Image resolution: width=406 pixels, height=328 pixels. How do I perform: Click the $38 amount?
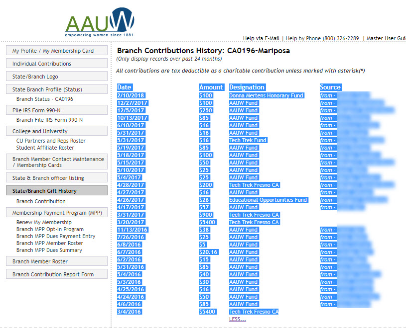point(204,230)
